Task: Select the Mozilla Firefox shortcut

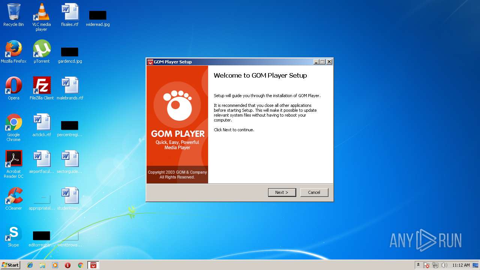Action: pos(13,52)
